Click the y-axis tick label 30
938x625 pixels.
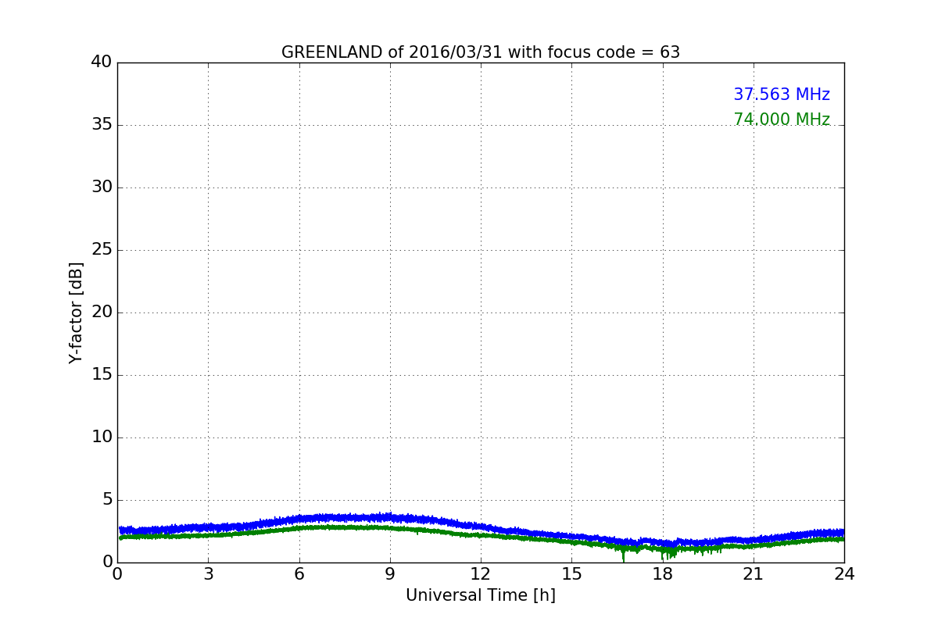click(x=102, y=187)
